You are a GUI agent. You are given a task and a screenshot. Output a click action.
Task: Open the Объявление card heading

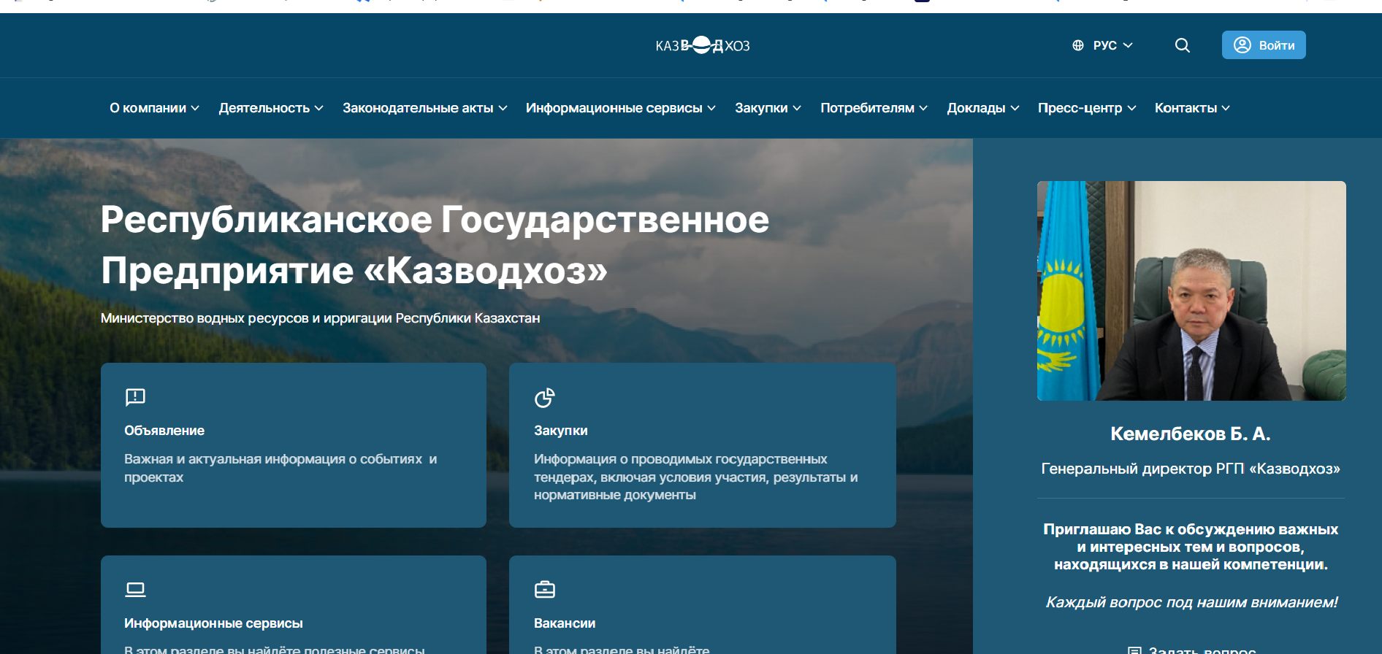164,431
